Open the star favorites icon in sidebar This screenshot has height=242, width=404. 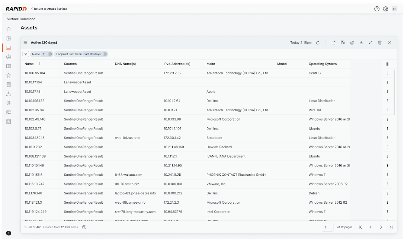coord(9,76)
